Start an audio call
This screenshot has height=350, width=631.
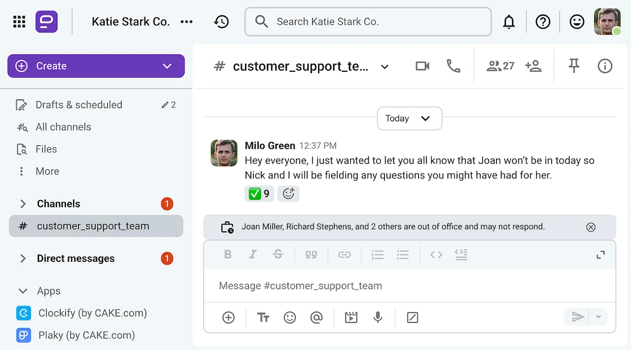pyautogui.click(x=453, y=66)
